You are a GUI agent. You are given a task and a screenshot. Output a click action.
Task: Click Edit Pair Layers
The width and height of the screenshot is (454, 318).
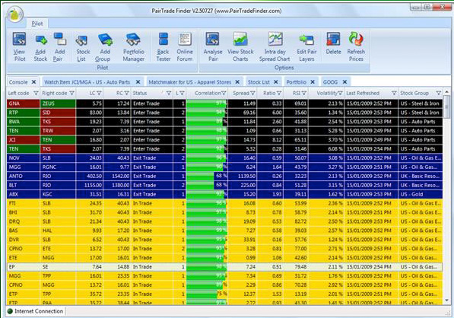306,46
